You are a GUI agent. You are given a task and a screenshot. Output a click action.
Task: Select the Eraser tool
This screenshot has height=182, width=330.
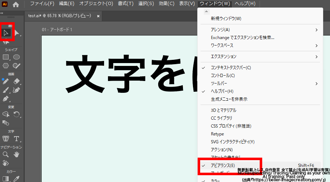click(16, 81)
